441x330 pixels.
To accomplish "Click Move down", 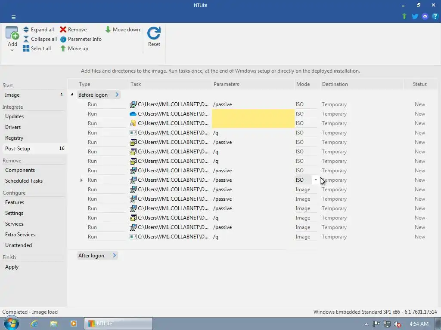I will pyautogui.click(x=122, y=30).
